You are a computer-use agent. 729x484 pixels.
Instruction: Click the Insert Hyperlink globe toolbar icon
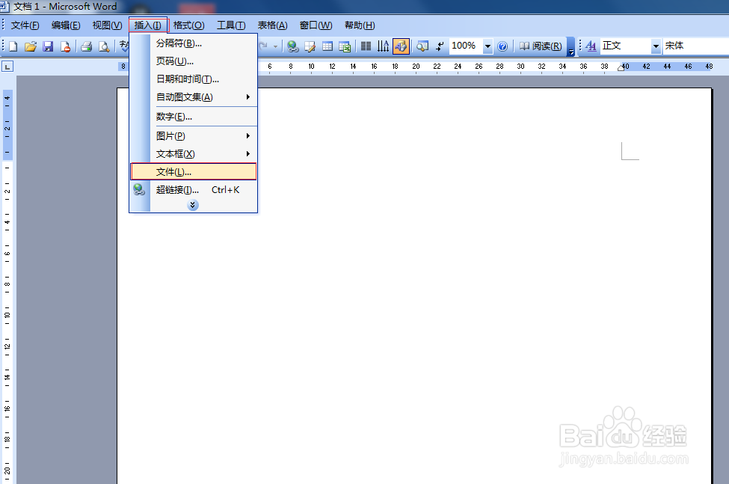coord(292,46)
